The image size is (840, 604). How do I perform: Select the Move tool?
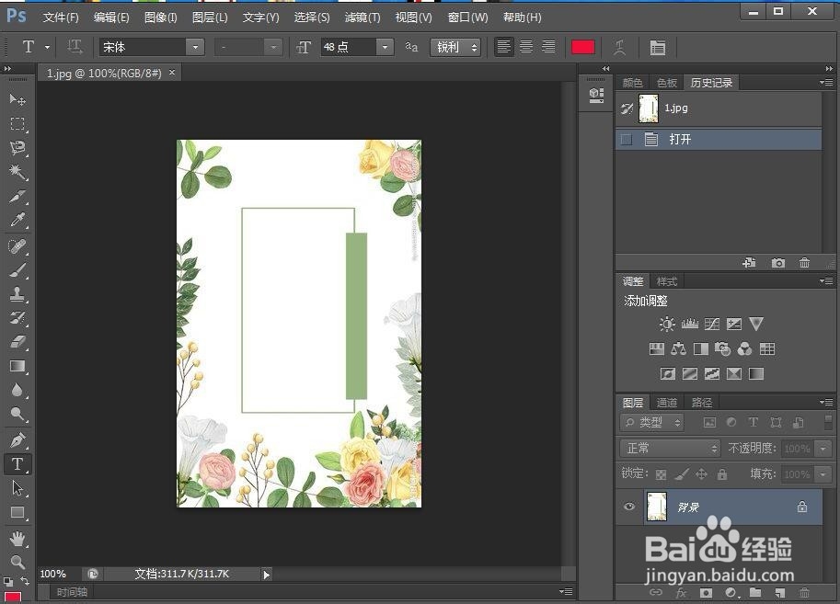point(17,99)
